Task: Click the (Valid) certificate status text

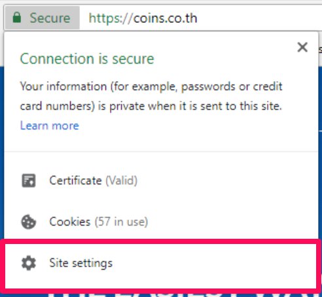Action: pos(122,181)
